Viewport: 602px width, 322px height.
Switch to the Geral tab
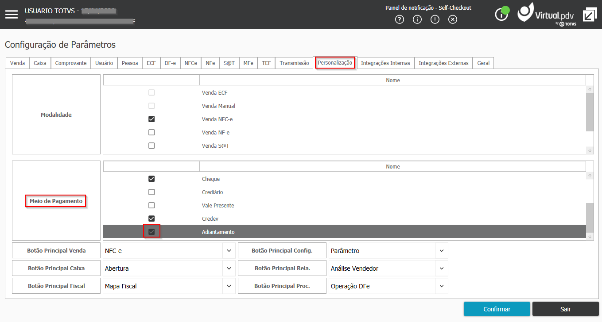coord(483,63)
